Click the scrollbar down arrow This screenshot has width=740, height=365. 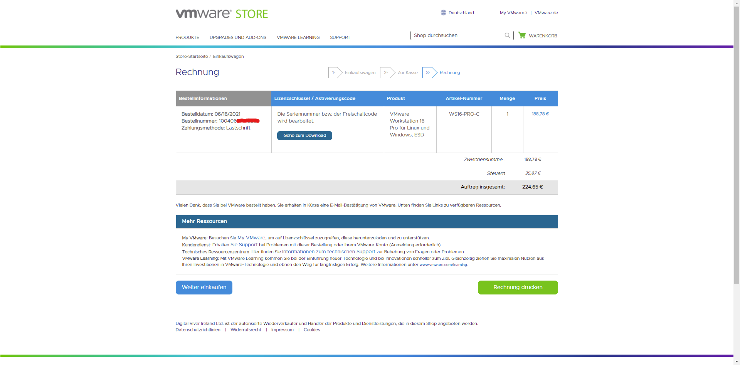737,362
